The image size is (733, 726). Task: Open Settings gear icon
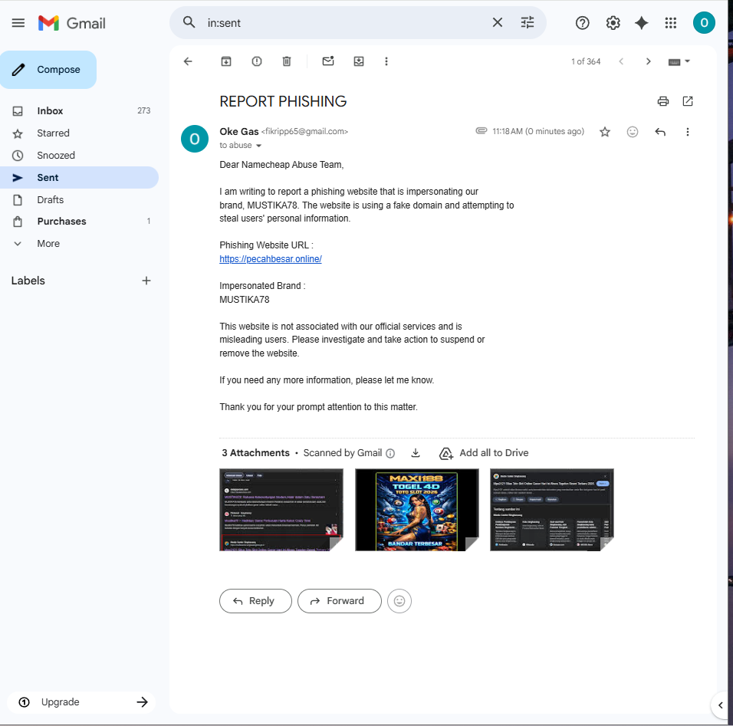pyautogui.click(x=613, y=23)
